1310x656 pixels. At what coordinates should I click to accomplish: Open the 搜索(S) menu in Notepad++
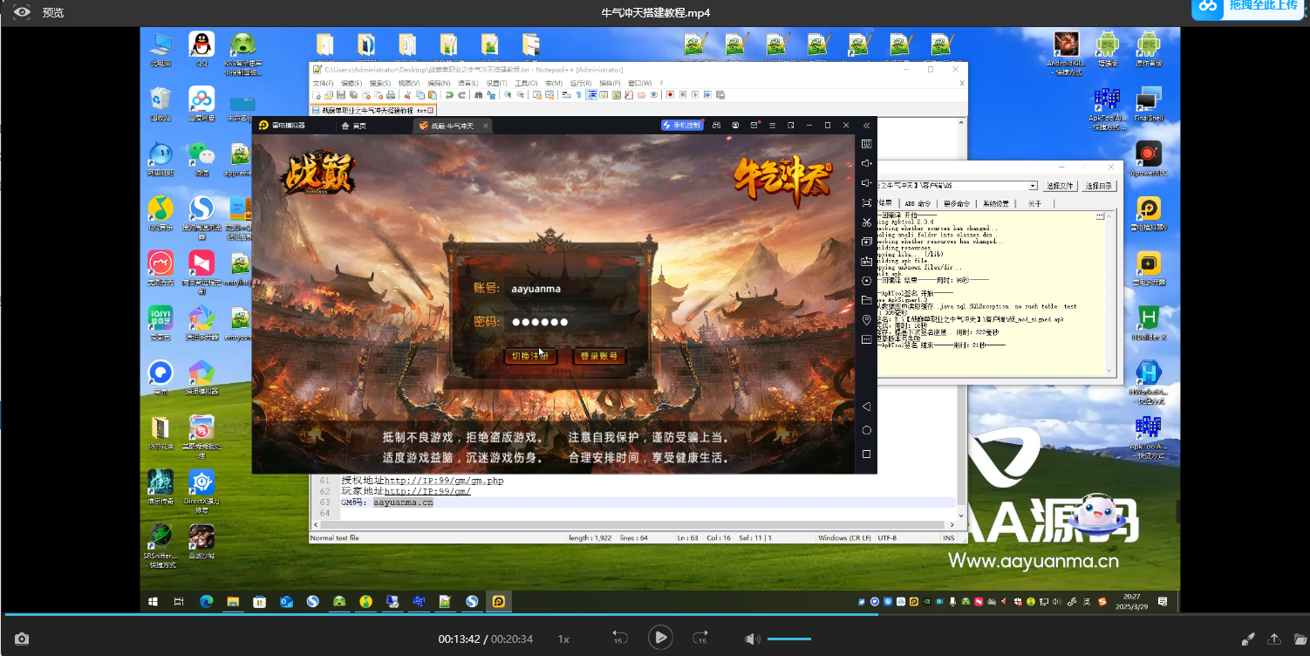[379, 83]
